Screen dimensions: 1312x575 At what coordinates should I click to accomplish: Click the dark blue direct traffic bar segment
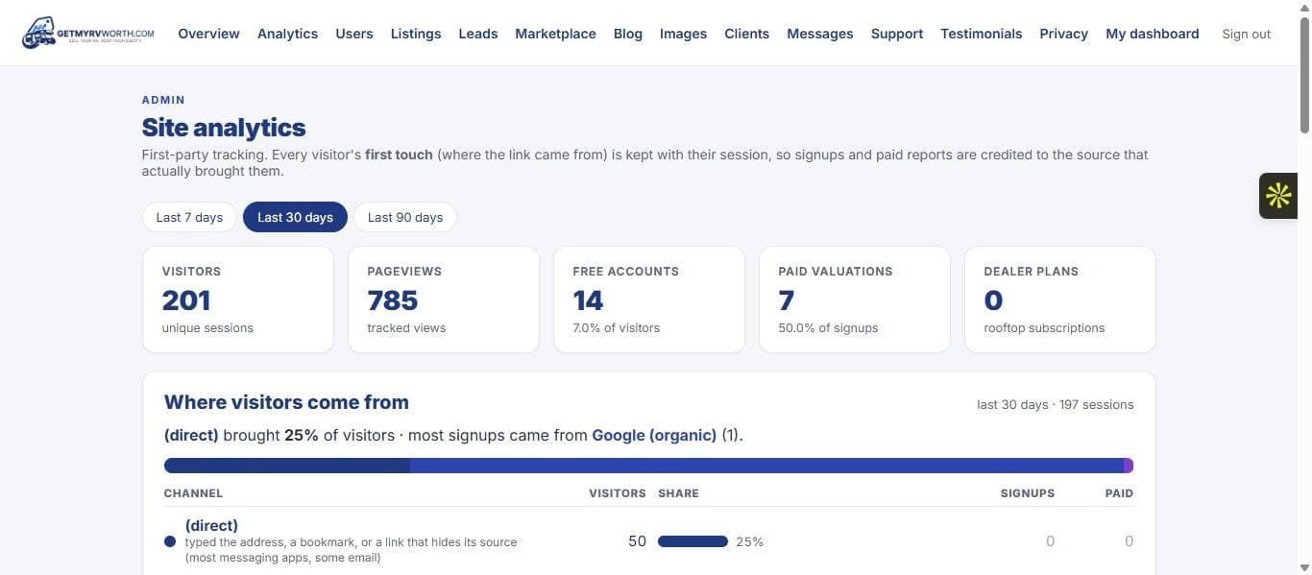tap(287, 466)
